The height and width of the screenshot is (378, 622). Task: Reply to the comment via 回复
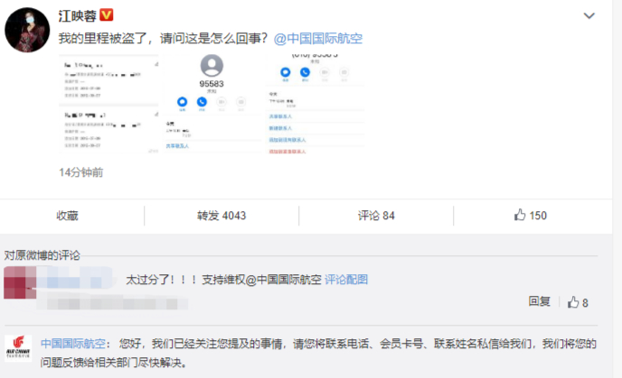point(539,301)
